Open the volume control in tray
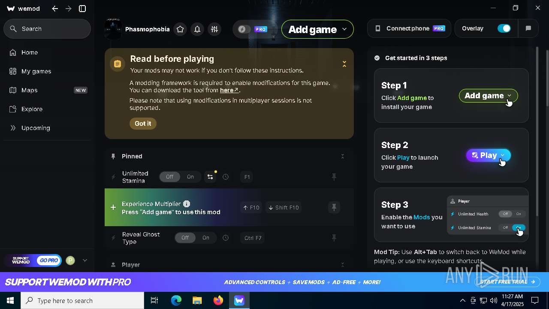The height and width of the screenshot is (309, 549). click(x=494, y=300)
